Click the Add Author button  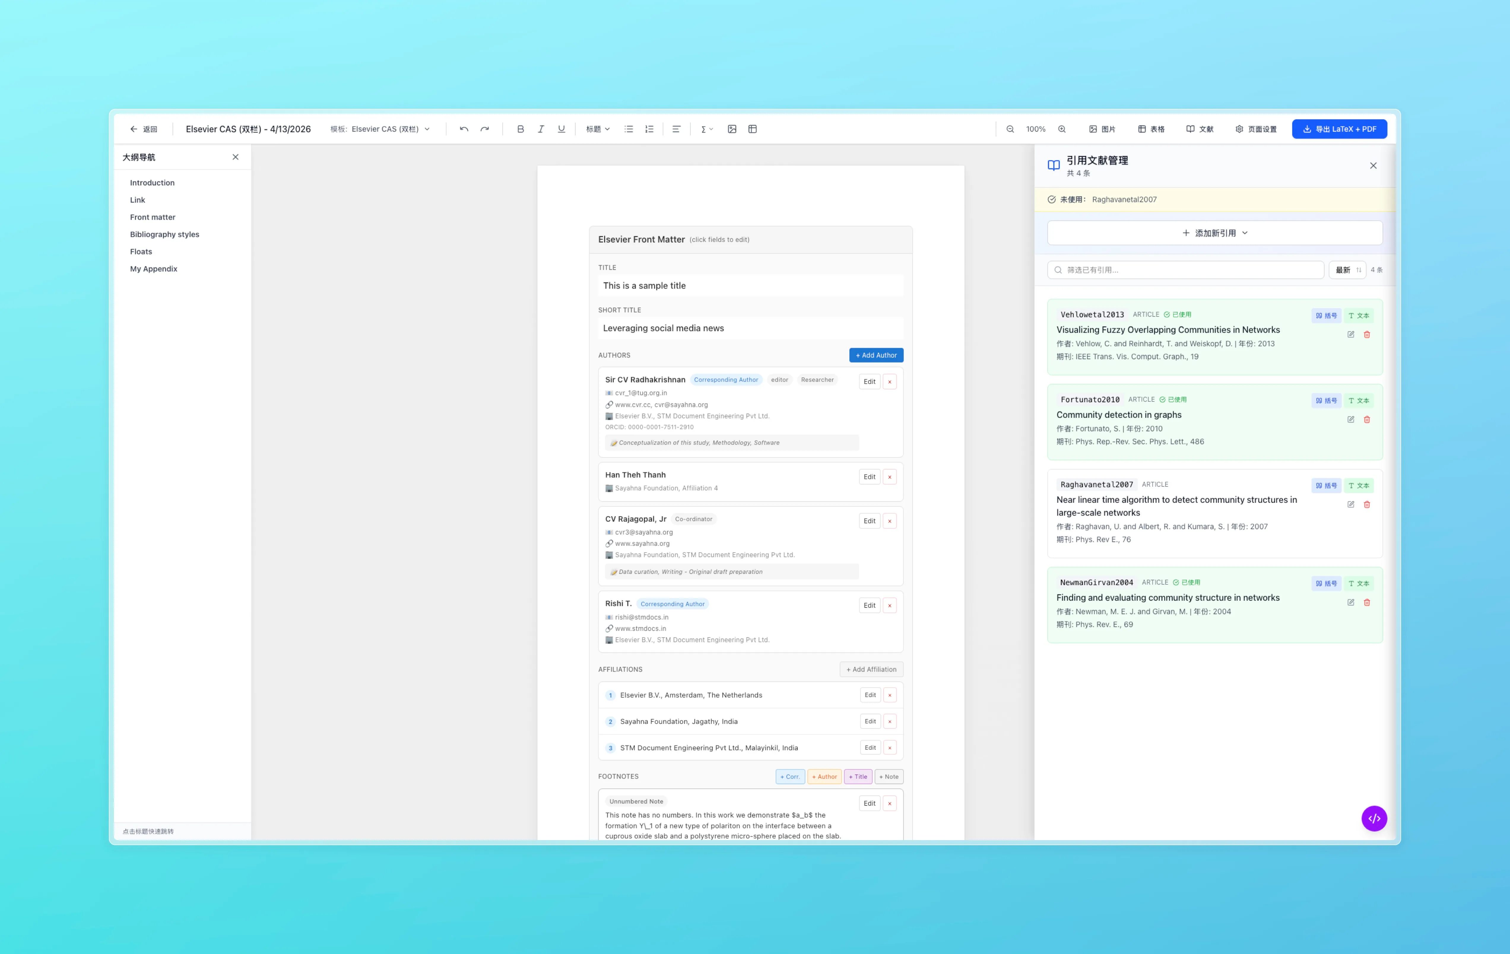coord(875,355)
